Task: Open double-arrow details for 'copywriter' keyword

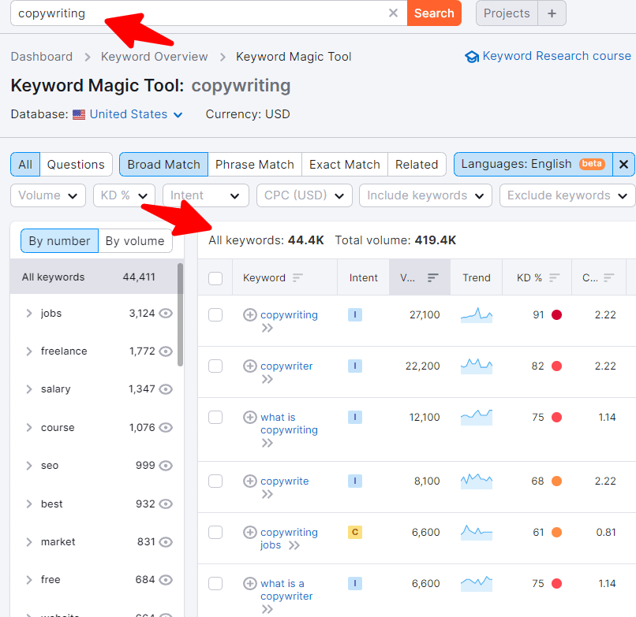Action: pos(267,379)
